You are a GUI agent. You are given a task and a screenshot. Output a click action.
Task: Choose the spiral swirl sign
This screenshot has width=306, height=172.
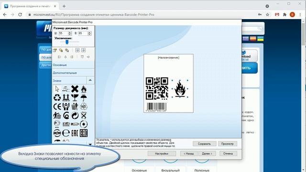[66, 116]
